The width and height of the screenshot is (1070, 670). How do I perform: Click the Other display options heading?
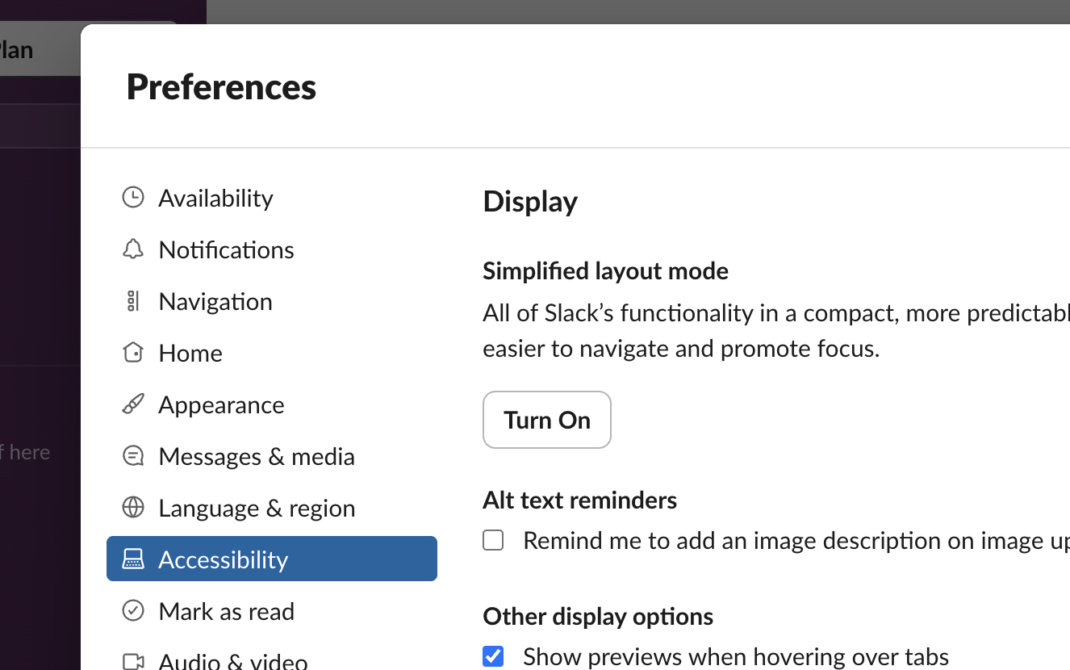598,617
